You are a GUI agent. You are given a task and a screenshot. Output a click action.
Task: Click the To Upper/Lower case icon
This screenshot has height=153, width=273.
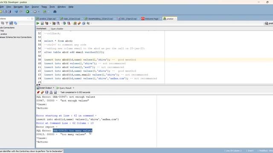coord(88,23)
